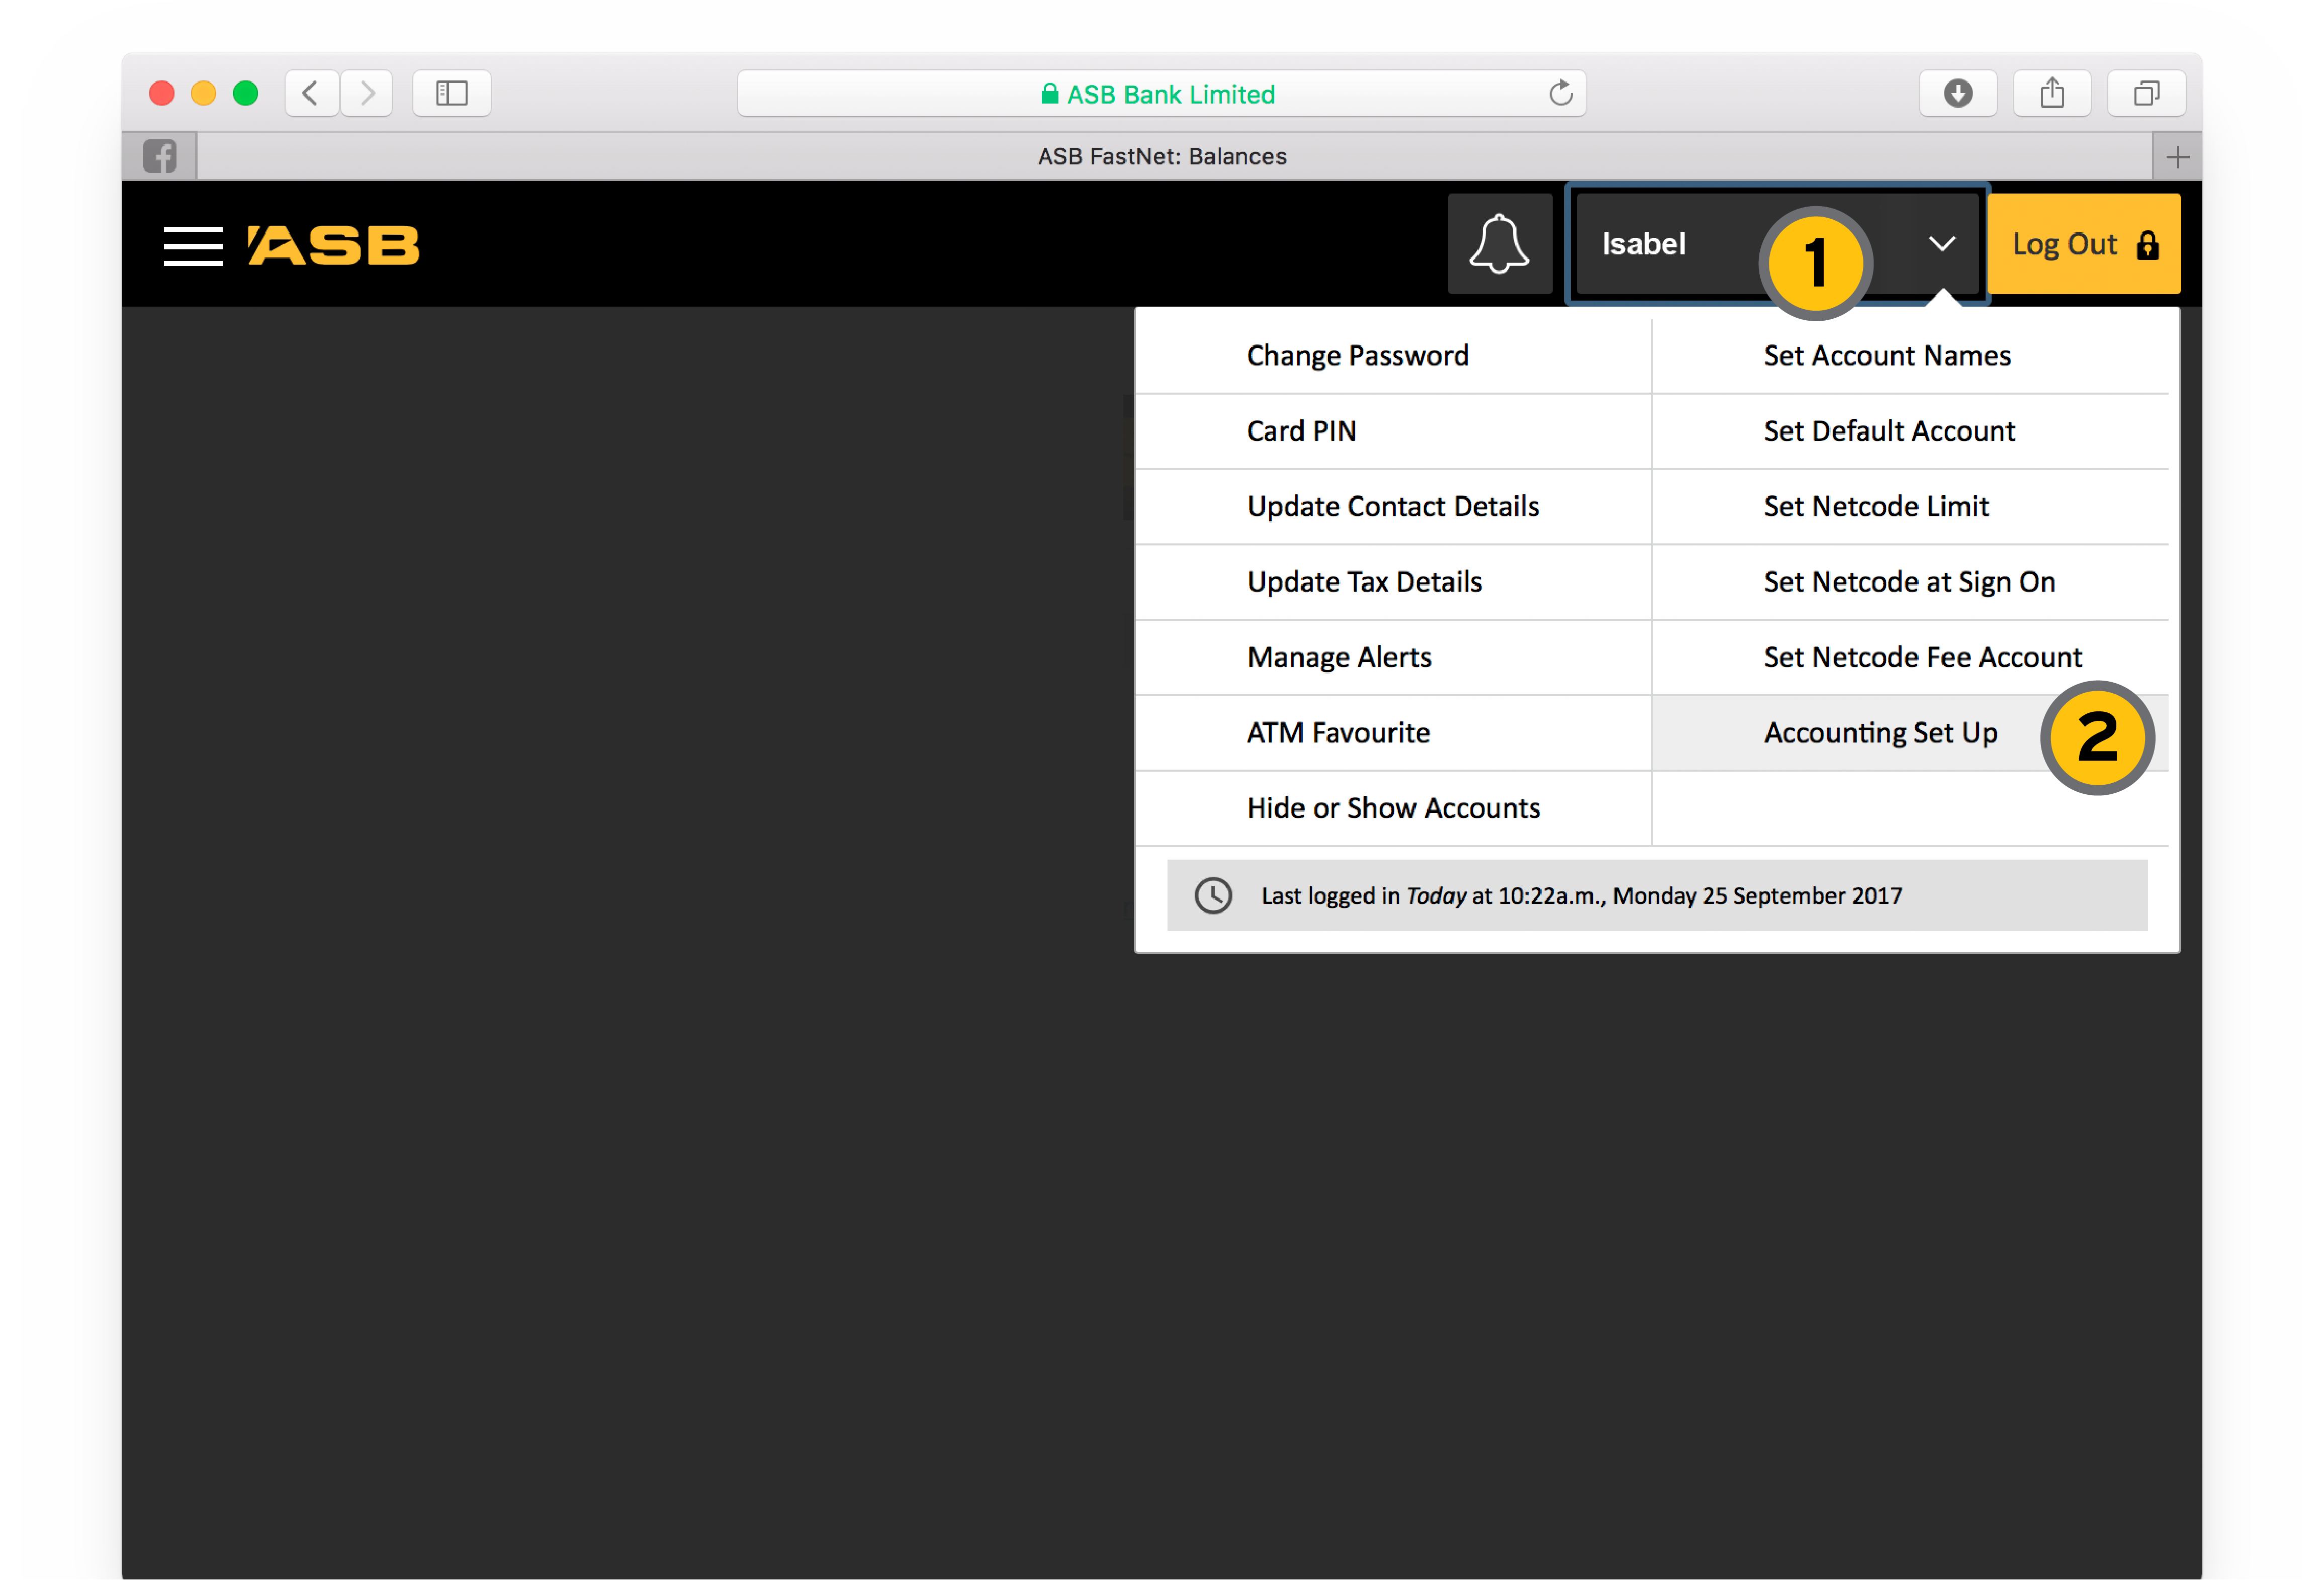Choose Change Password from the menu

(1357, 356)
